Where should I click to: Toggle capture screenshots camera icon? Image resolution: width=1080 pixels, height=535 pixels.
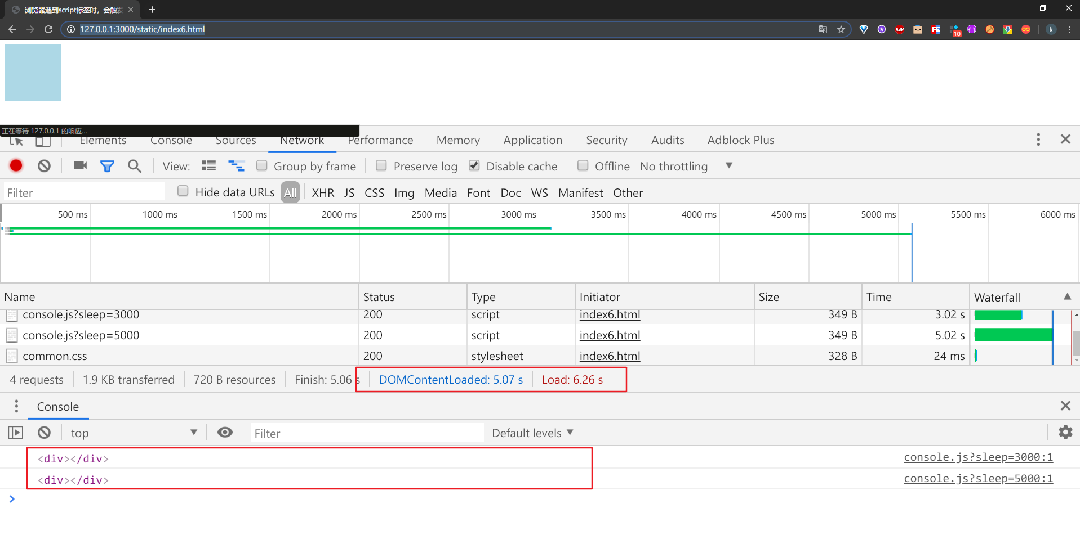click(80, 165)
